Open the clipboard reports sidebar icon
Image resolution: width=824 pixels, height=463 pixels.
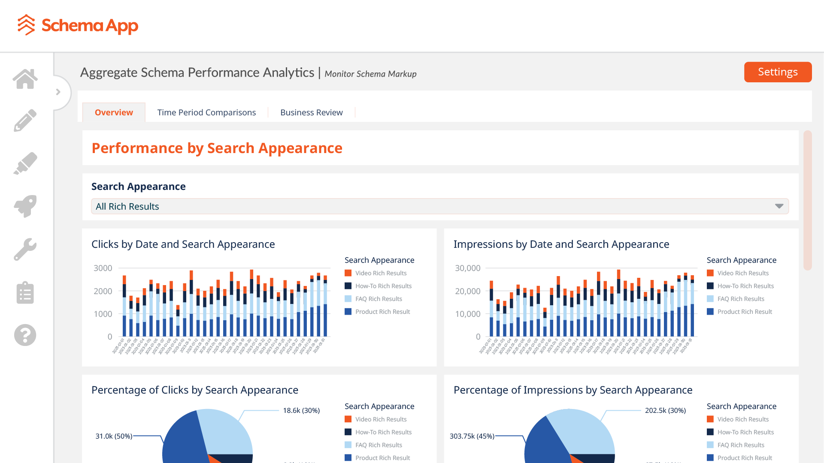tap(25, 292)
